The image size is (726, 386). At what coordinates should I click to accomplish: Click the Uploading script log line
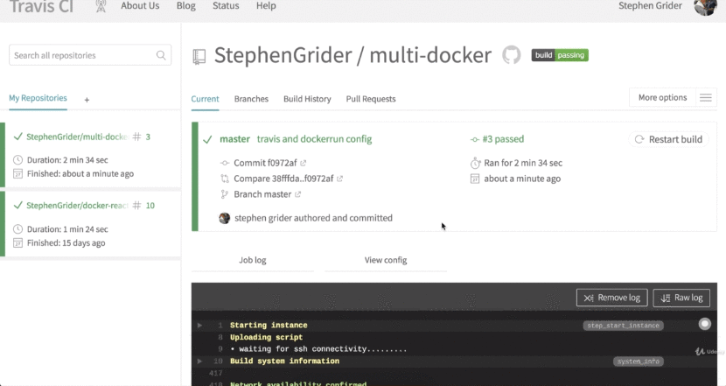click(x=266, y=337)
